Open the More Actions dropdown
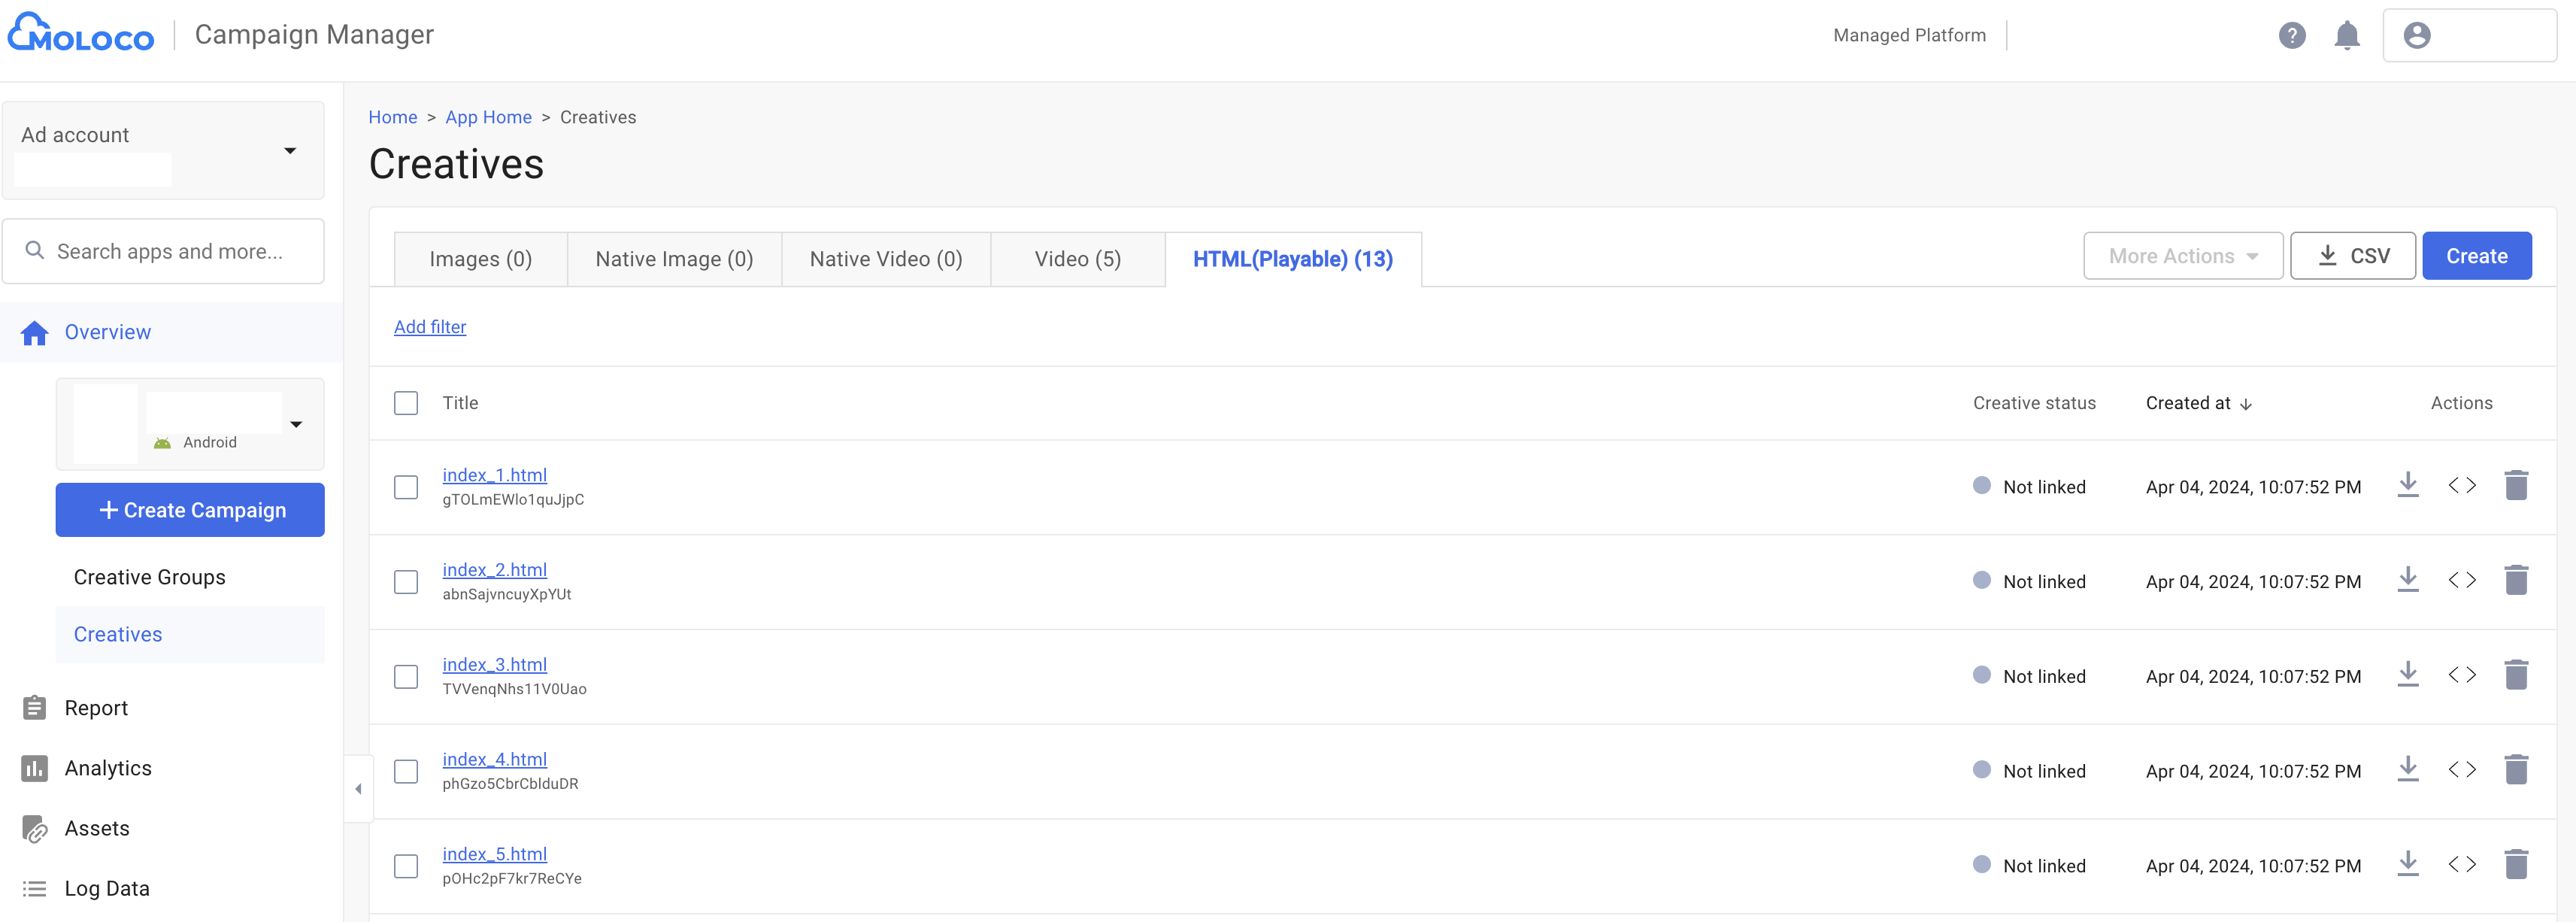 [x=2183, y=256]
